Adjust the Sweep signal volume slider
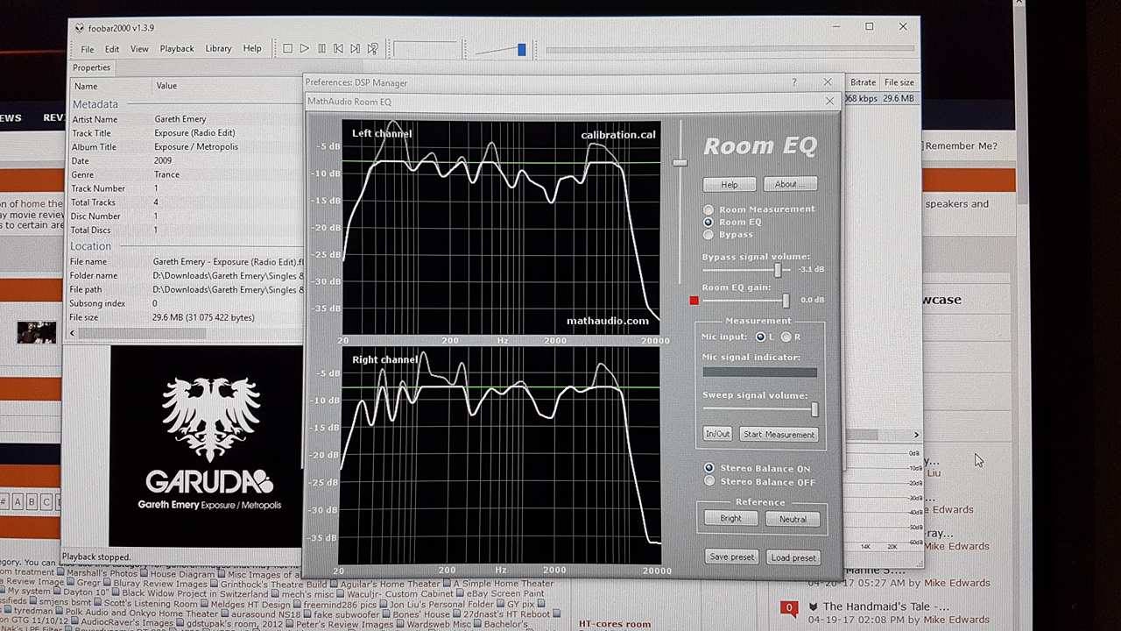1121x631 pixels. 814,409
